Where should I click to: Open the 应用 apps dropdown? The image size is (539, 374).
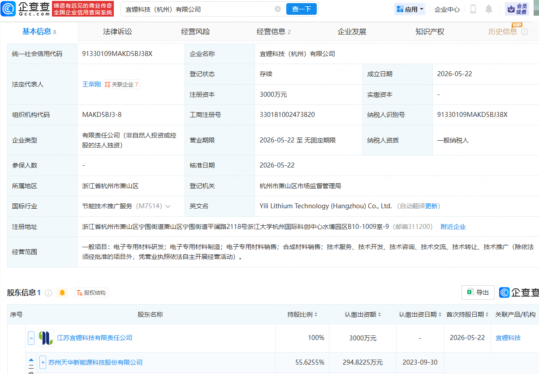410,9
